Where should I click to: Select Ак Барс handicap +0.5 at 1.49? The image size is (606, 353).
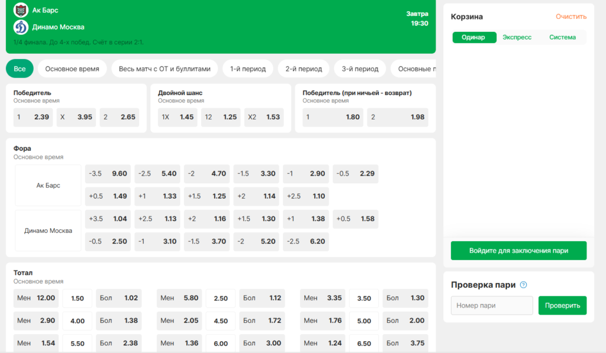[x=108, y=196]
